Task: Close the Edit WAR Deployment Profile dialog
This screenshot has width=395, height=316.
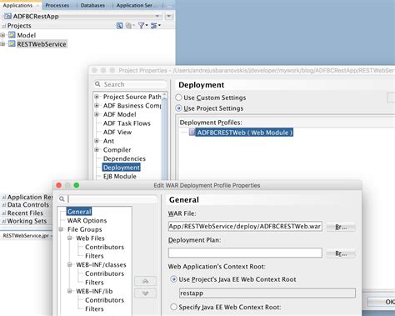Action: click(59, 185)
